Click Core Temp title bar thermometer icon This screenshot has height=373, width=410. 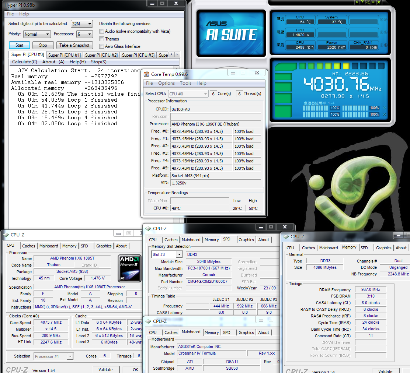(x=146, y=74)
